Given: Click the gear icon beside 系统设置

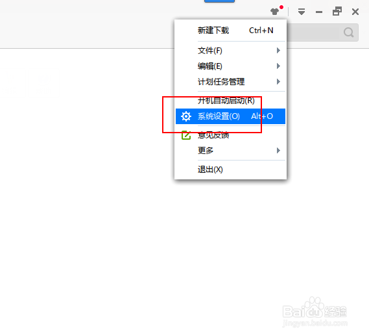Looking at the screenshot, I should 186,116.
